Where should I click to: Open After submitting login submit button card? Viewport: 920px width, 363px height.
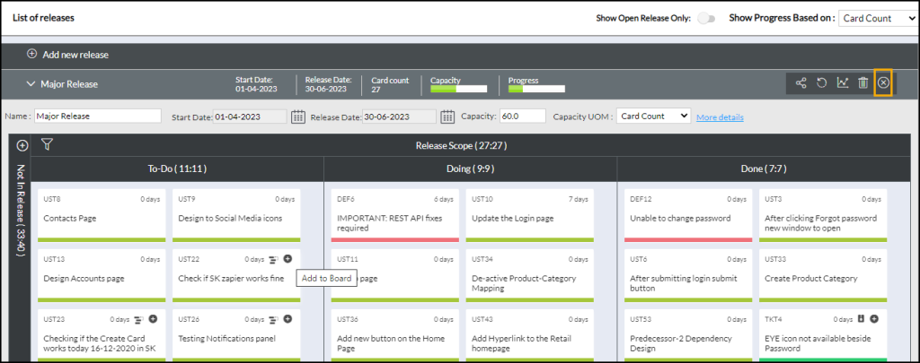[688, 275]
